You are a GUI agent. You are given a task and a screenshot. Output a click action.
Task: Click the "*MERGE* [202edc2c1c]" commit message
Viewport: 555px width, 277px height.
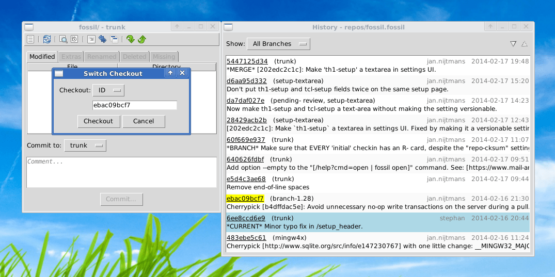coord(331,70)
